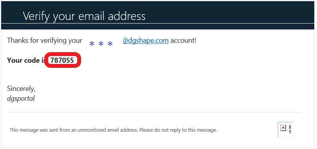Click the word address in the header
The width and height of the screenshot is (317, 149).
click(127, 16)
